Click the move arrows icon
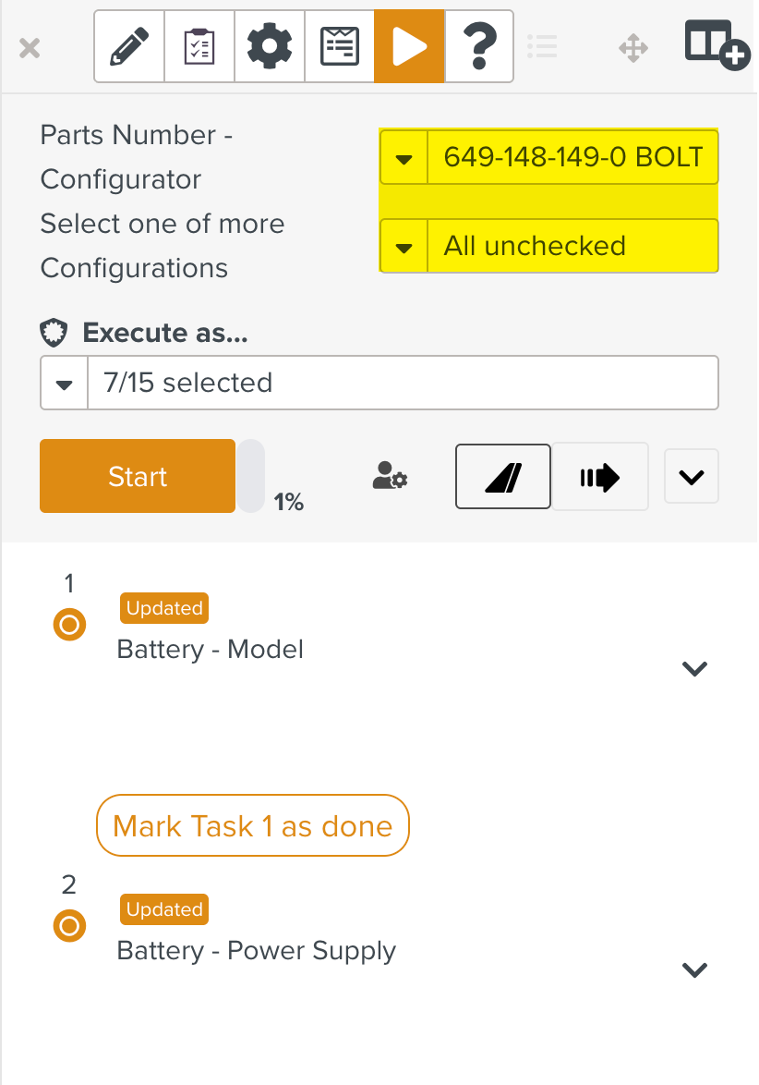Viewport: 759px width, 1085px height. click(633, 47)
